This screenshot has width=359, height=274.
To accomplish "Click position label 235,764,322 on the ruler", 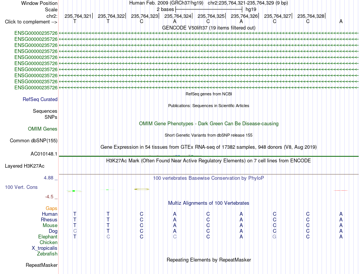I will (111, 16).
